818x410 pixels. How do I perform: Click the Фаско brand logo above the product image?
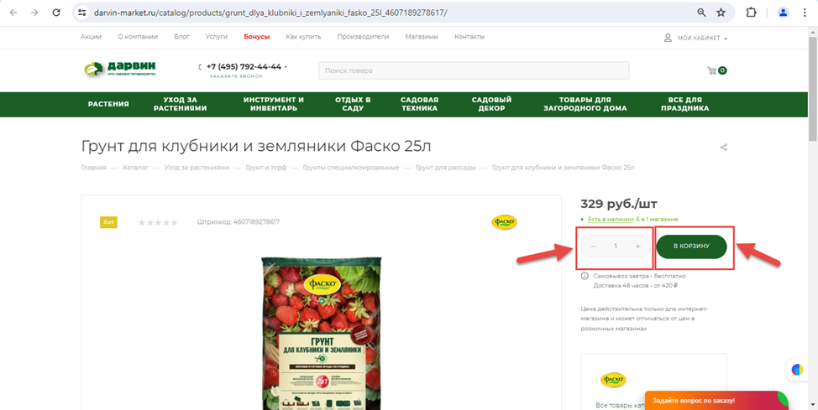point(504,222)
